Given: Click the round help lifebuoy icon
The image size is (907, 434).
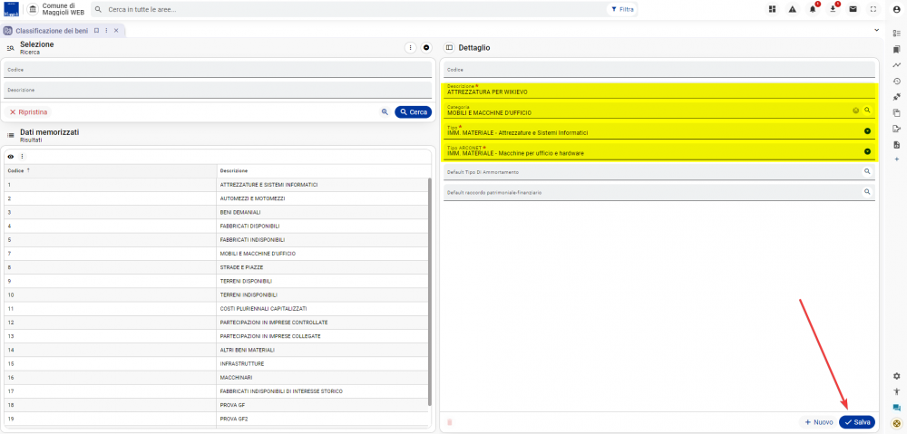Looking at the screenshot, I should (x=897, y=423).
